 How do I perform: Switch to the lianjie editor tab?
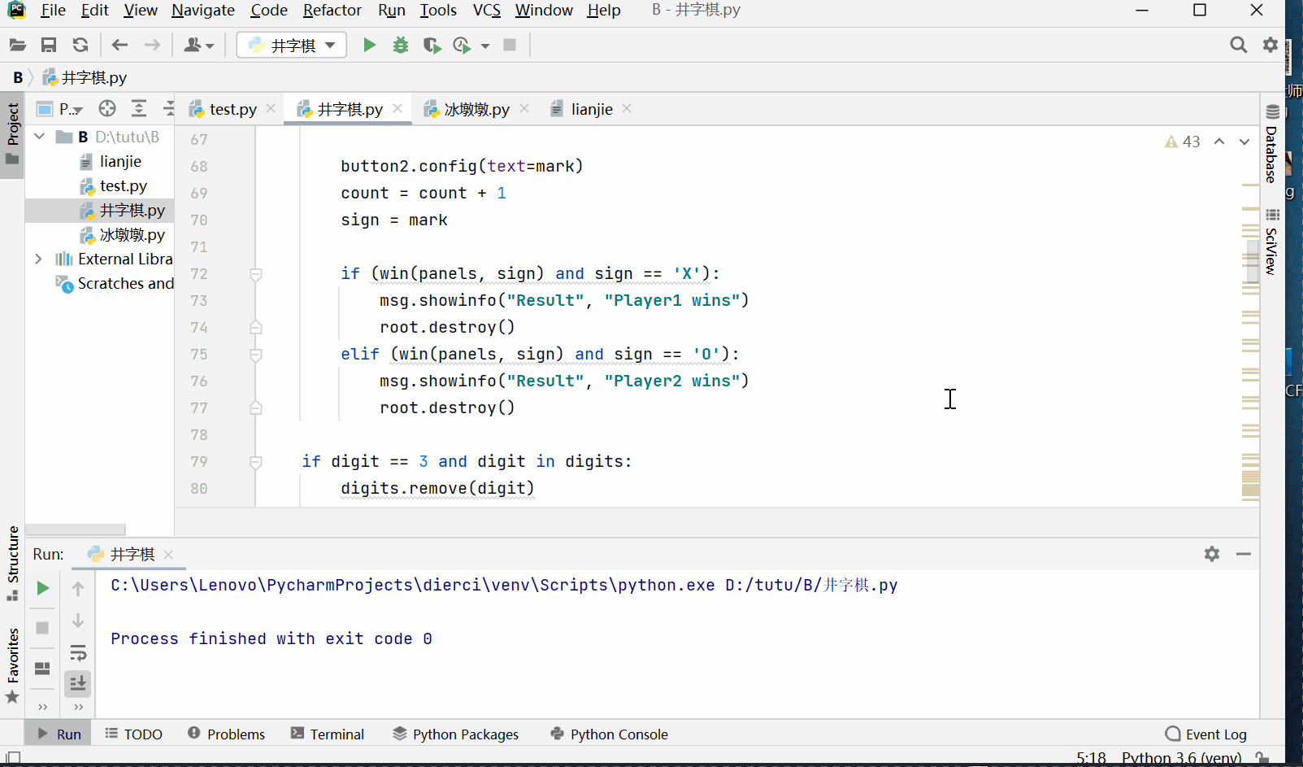pyautogui.click(x=591, y=109)
